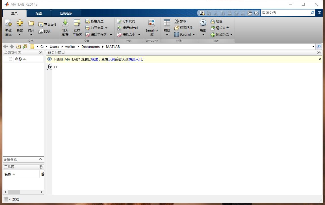Open 当前文件夹 panel actions menu
Image resolution: width=325 pixels, height=205 pixels.
41,53
